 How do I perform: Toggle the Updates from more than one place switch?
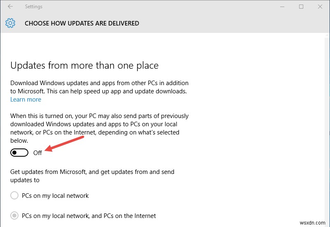[19, 153]
